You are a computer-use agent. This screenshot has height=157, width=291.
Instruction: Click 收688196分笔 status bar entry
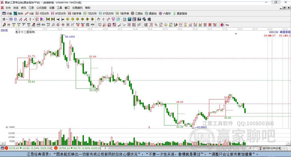271,148
